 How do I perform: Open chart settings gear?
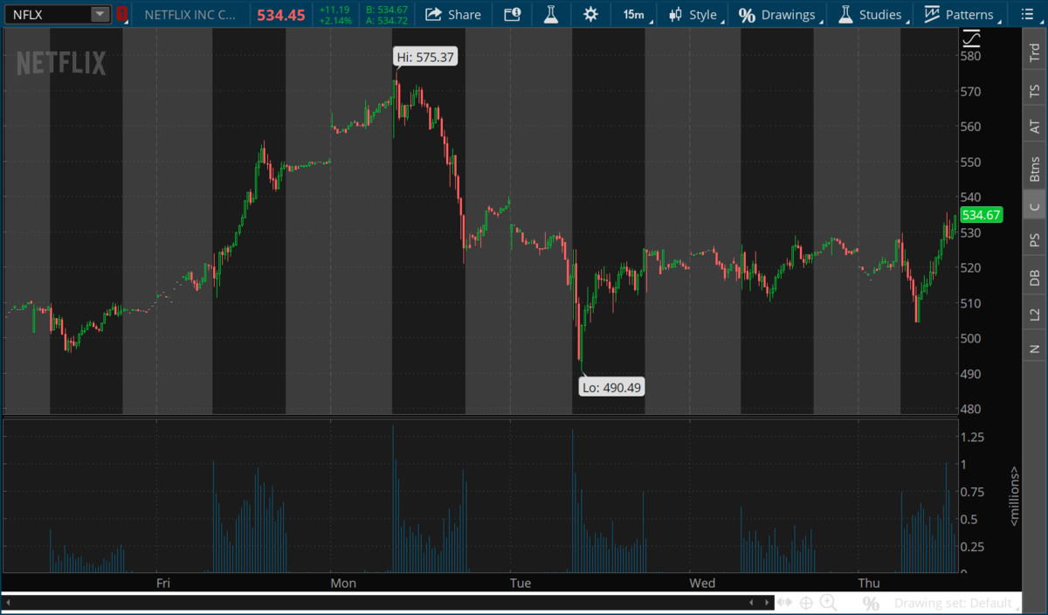point(591,14)
